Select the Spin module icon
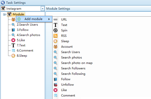The height and width of the screenshot is (99, 151). click(55, 30)
